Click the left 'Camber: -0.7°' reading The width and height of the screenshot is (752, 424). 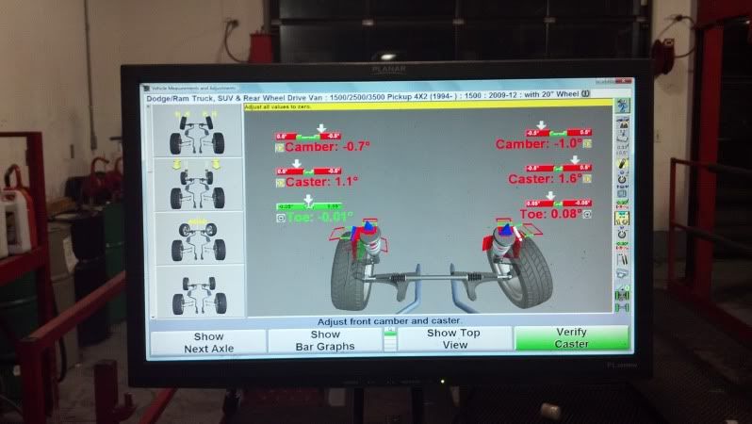pos(328,147)
